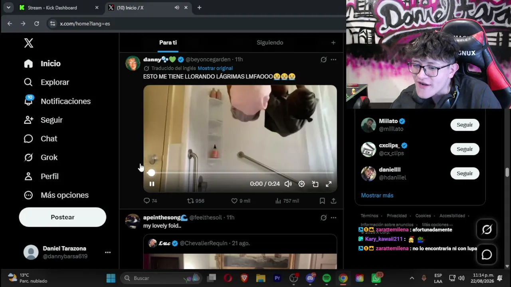Image resolution: width=511 pixels, height=287 pixels.
Task: Go back in the browser
Action: [x=10, y=24]
